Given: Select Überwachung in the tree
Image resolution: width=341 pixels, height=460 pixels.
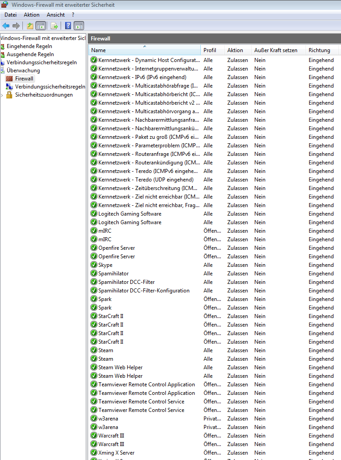Looking at the screenshot, I should pos(23,71).
